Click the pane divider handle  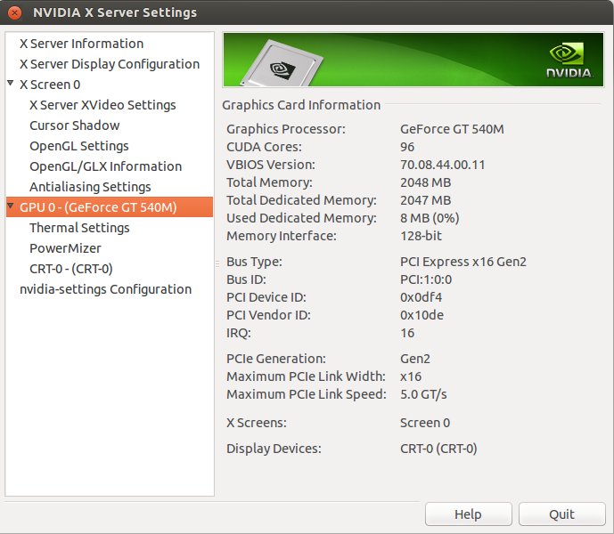217,264
